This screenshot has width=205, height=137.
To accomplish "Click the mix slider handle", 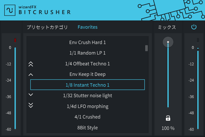I will [x=168, y=42].
